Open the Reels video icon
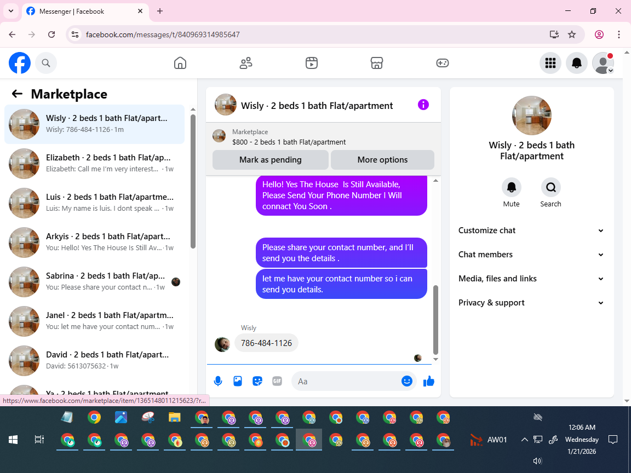 (312, 63)
